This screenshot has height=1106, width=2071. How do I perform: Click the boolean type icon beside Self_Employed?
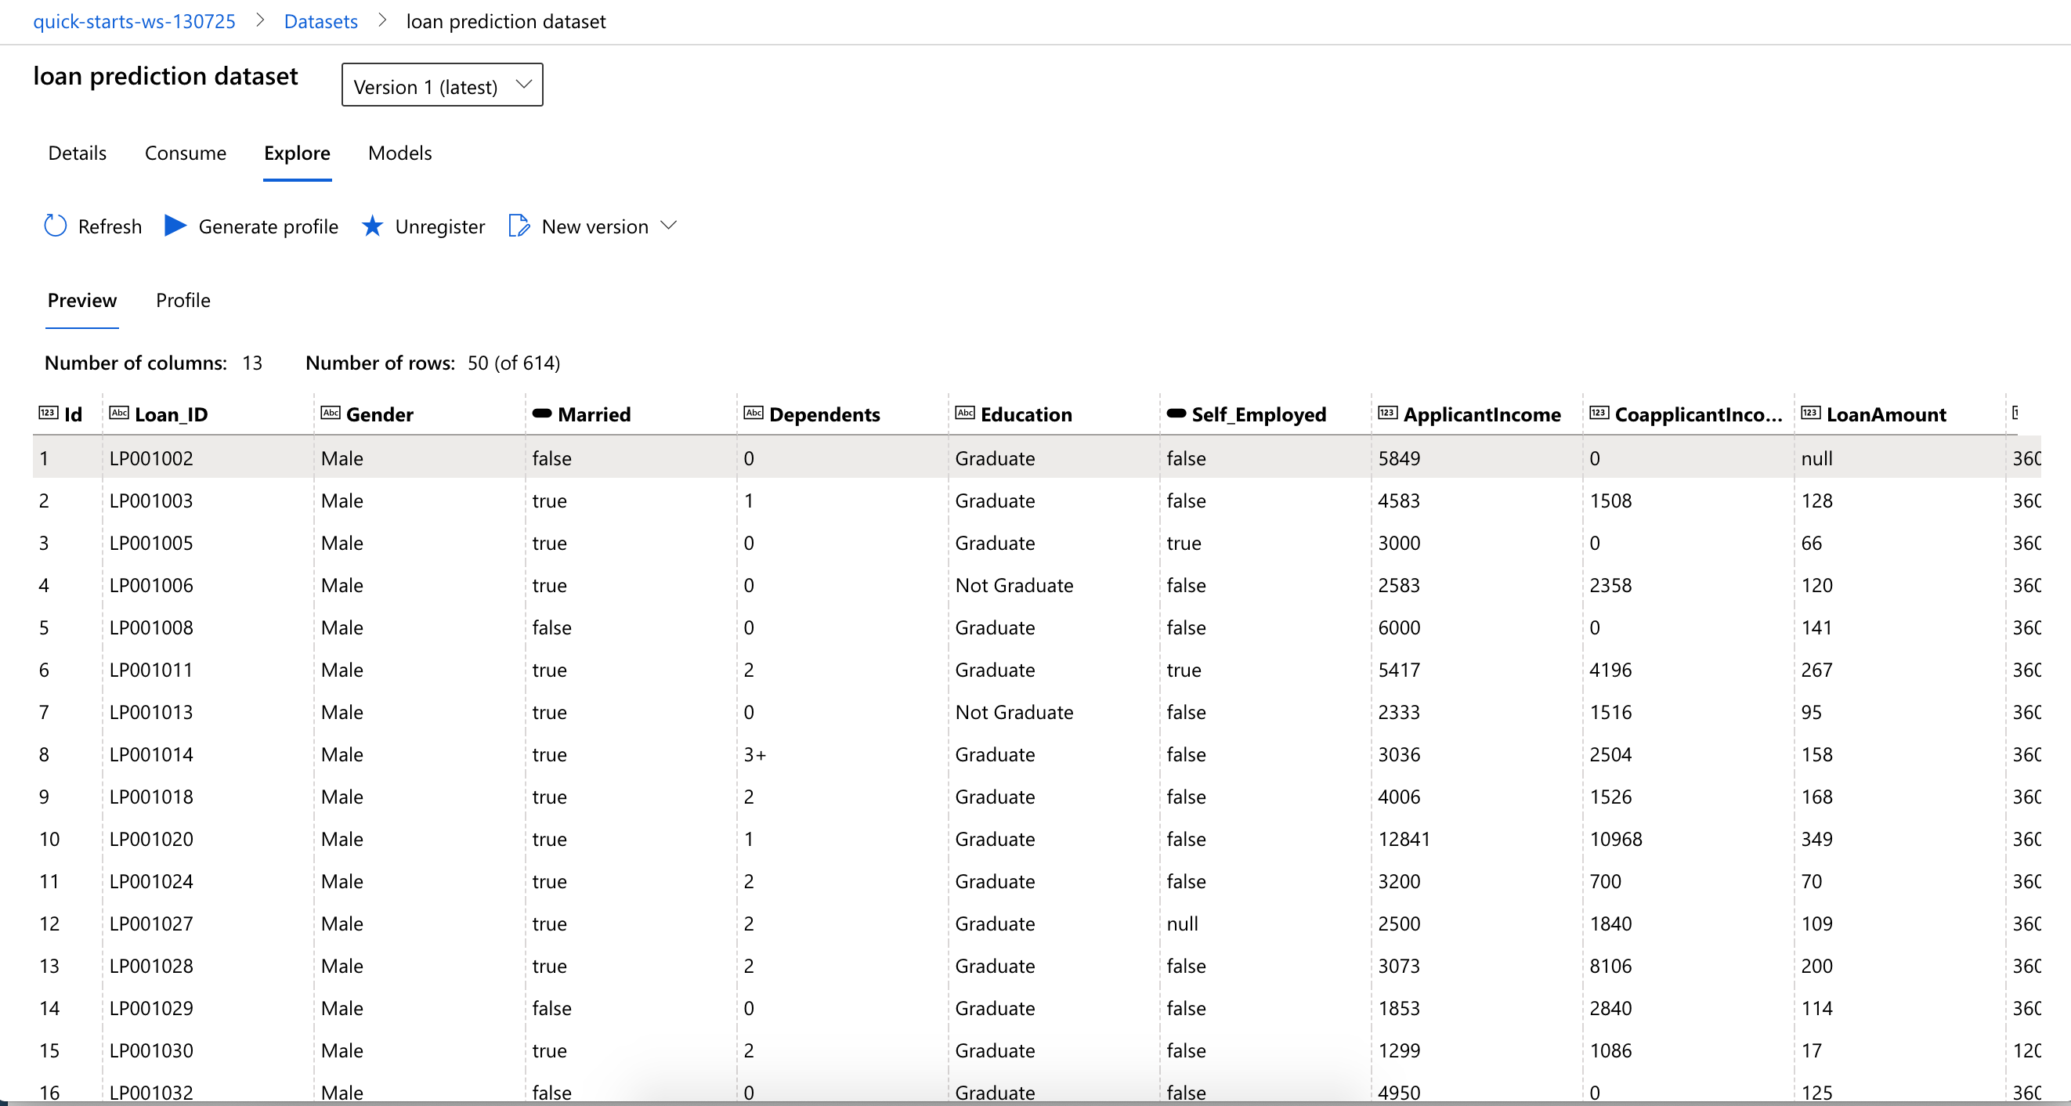tap(1176, 413)
